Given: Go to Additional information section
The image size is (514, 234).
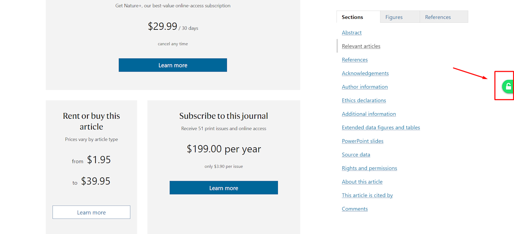Looking at the screenshot, I should pyautogui.click(x=369, y=114).
